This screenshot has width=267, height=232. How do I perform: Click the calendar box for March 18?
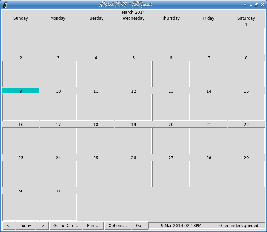tap(96, 141)
